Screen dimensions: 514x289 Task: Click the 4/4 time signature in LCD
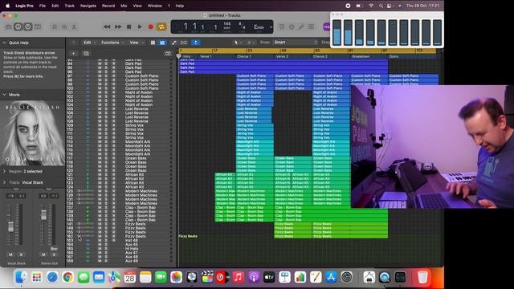pos(242,25)
